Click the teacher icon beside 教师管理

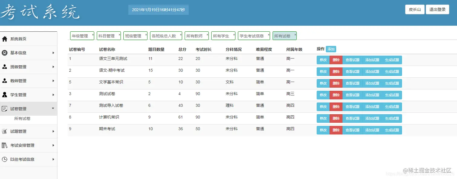[5, 81]
